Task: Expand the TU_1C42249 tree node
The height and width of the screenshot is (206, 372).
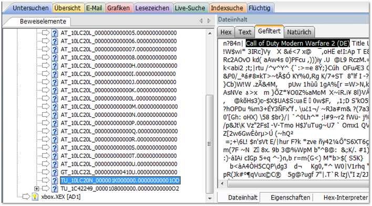Action: coord(37,189)
